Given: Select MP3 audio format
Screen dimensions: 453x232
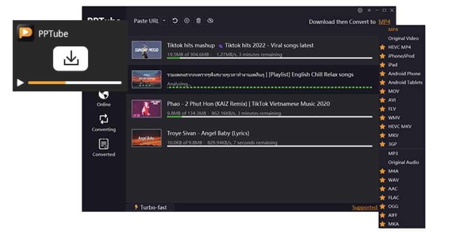Looking at the screenshot, I should coord(393,154).
